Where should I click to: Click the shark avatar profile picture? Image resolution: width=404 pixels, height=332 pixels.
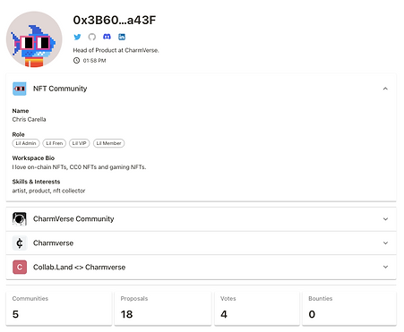[x=34, y=39]
